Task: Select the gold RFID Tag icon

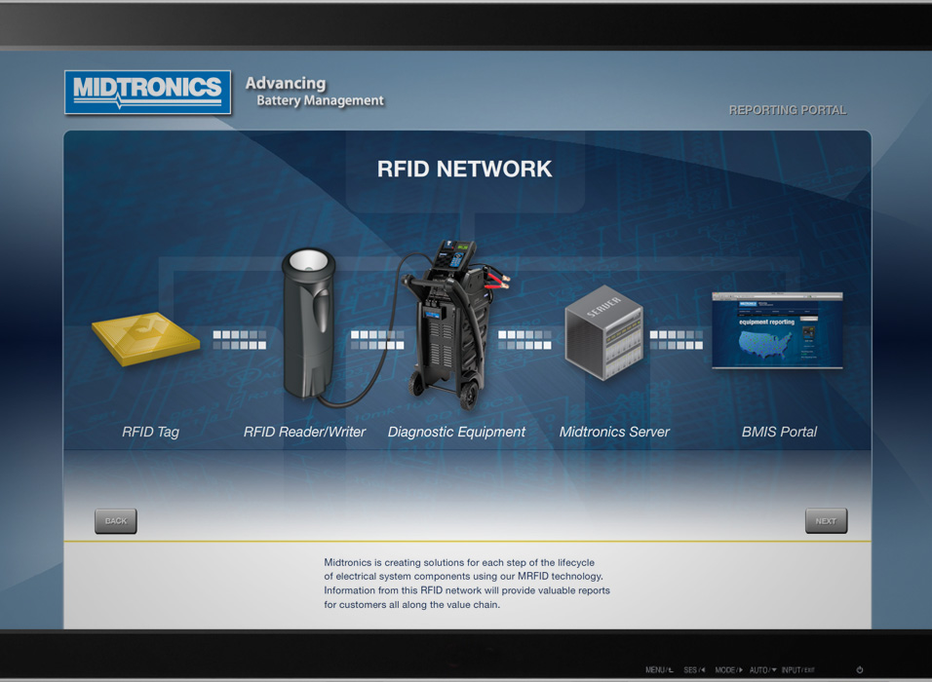Action: [x=145, y=339]
